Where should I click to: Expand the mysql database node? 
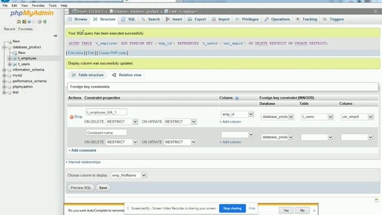(4, 76)
